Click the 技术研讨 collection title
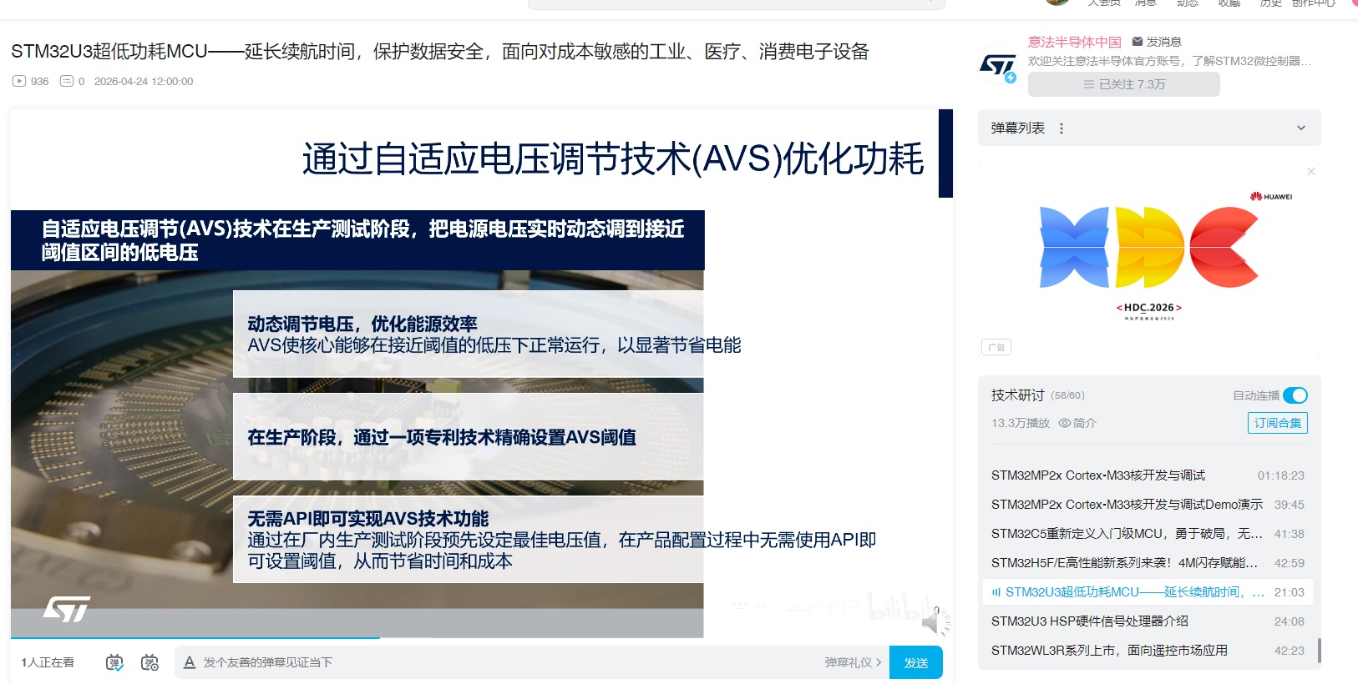The width and height of the screenshot is (1358, 684). 1018,395
